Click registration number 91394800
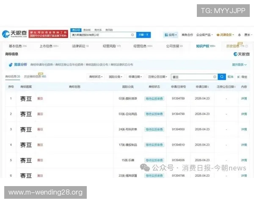 (178, 129)
